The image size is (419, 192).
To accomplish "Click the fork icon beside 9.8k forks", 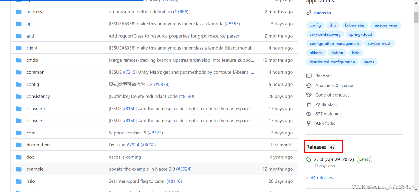I will tap(309, 123).
